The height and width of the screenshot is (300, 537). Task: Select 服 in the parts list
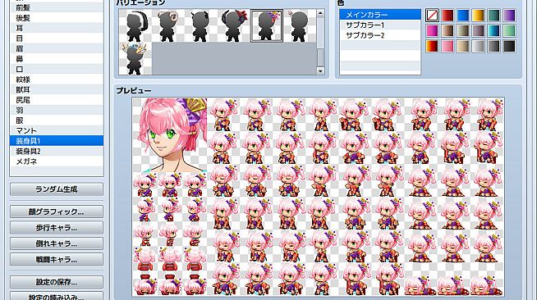57,120
